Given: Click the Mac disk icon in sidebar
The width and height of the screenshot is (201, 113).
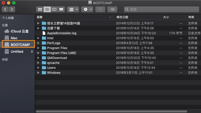Looking at the screenshot, I should 7,38.
